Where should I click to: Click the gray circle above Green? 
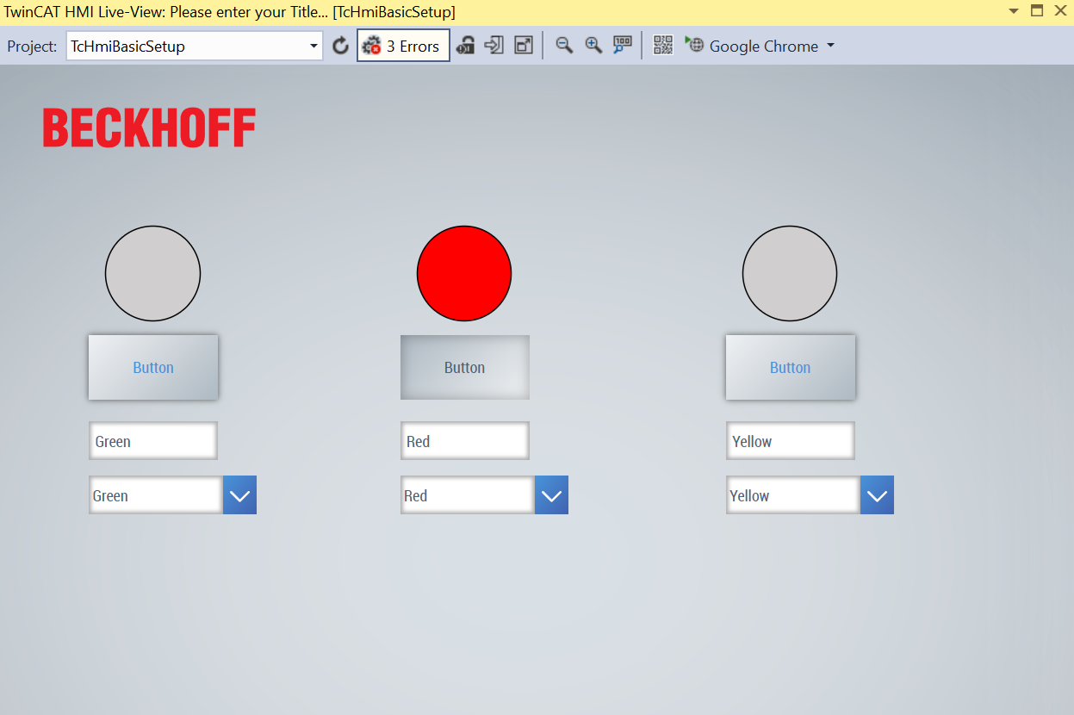pyautogui.click(x=153, y=274)
